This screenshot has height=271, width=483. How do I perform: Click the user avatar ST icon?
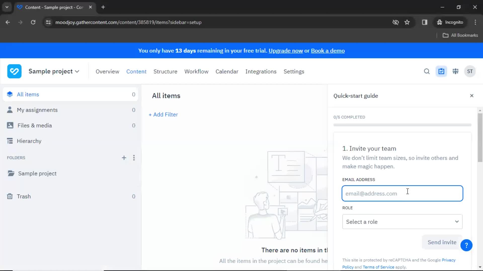coord(470,72)
